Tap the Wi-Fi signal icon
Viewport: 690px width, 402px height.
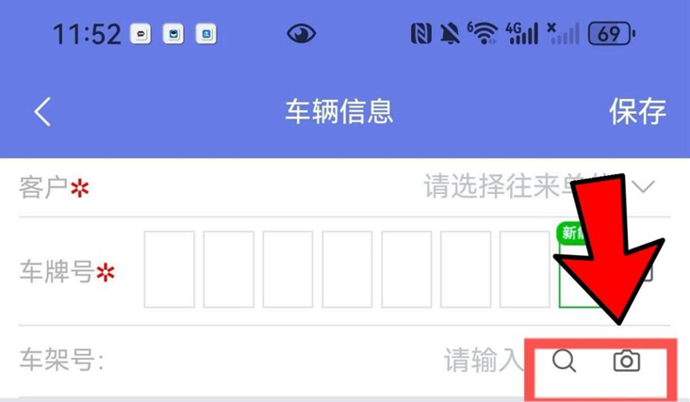tap(483, 33)
